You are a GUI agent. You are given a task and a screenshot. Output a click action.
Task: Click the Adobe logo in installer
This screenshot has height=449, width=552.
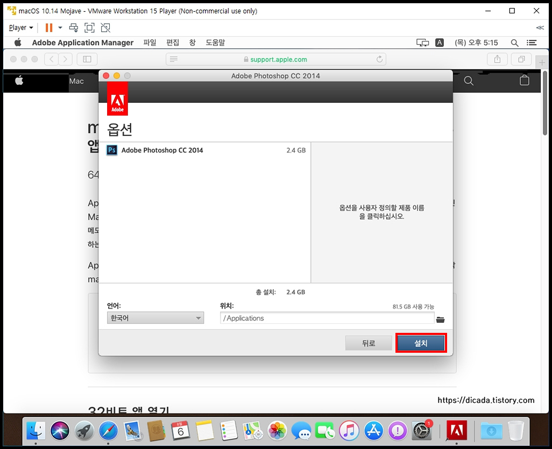click(118, 99)
